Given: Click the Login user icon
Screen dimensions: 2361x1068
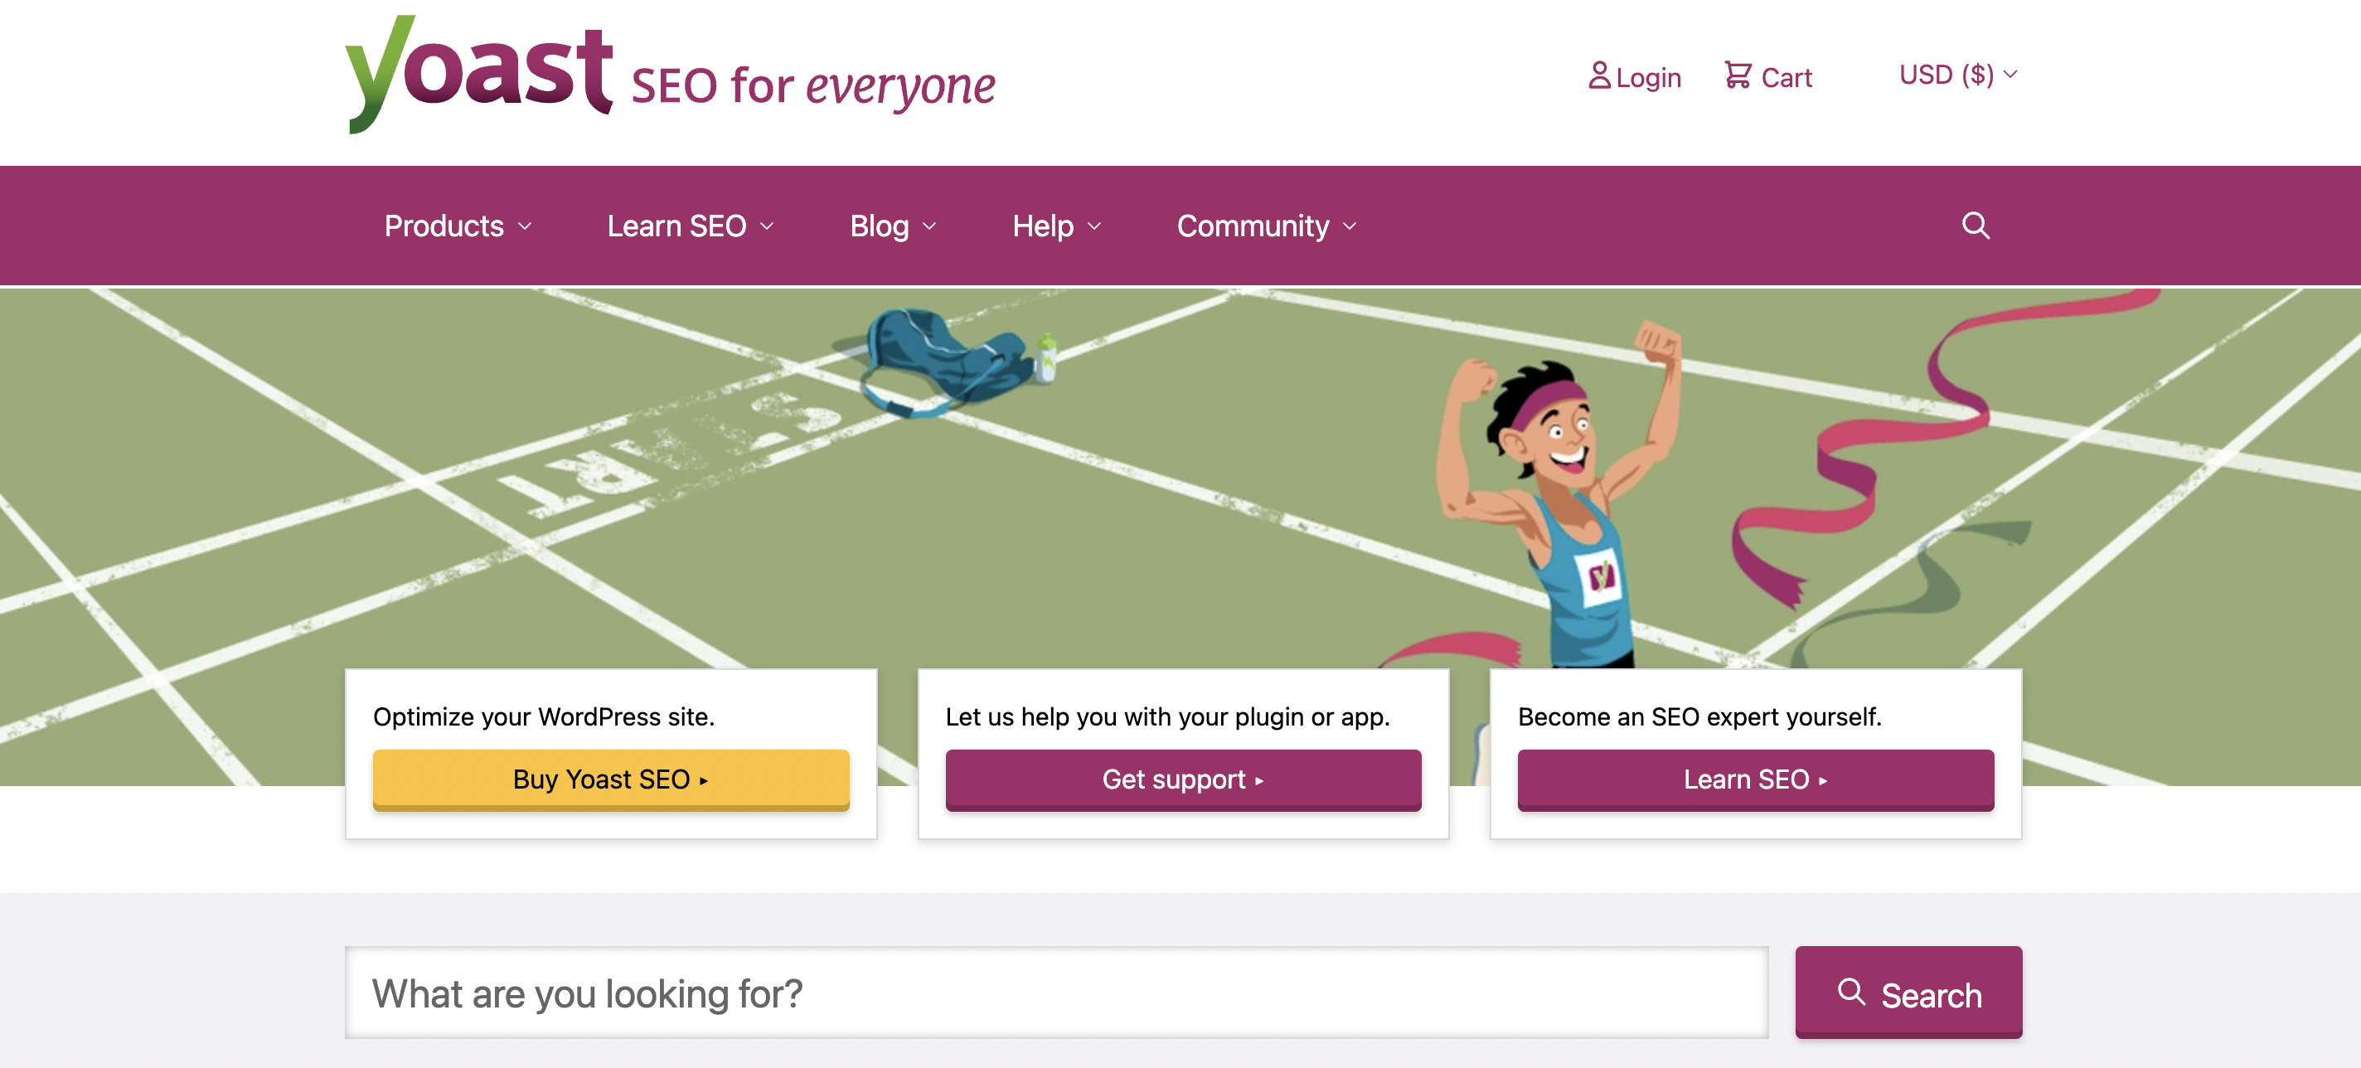Looking at the screenshot, I should coord(1599,75).
